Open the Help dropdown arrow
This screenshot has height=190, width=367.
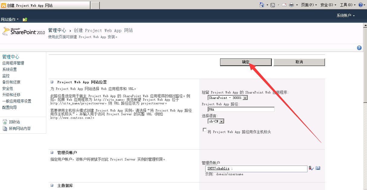pyautogui.click(x=365, y=5)
